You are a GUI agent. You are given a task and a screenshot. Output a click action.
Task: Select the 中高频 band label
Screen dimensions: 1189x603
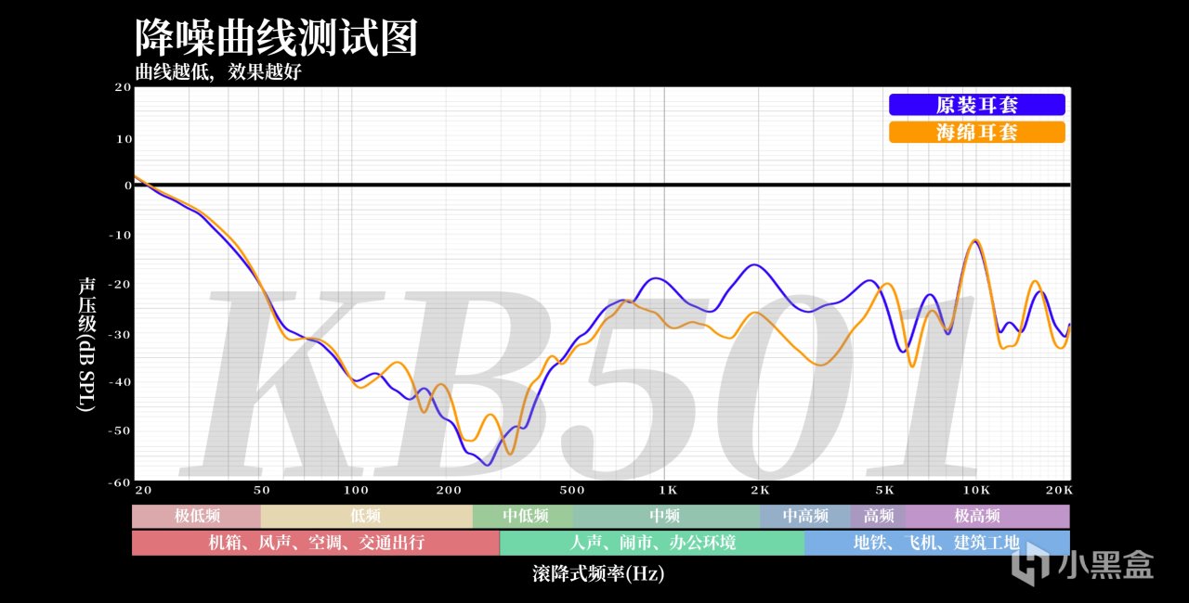coord(805,516)
